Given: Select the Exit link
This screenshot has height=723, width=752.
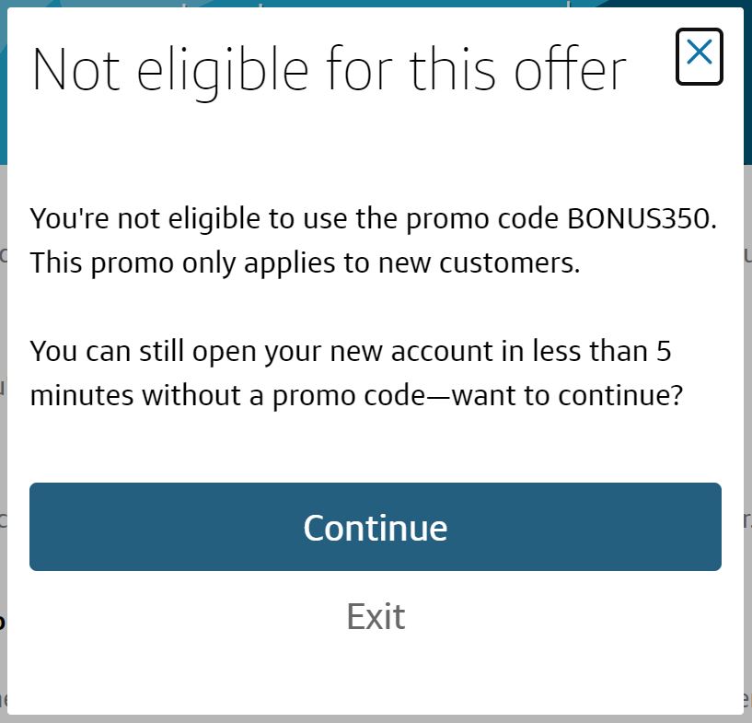Looking at the screenshot, I should [x=376, y=616].
